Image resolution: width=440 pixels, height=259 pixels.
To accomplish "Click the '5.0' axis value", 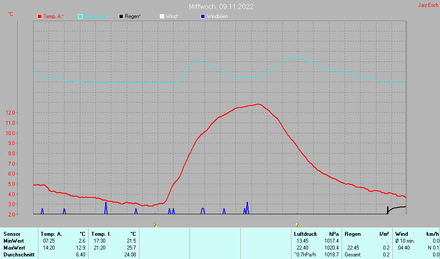I will pos(11,184).
